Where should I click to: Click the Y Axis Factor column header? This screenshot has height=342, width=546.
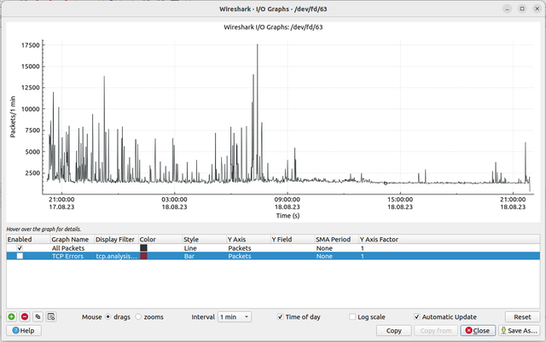(x=450, y=240)
